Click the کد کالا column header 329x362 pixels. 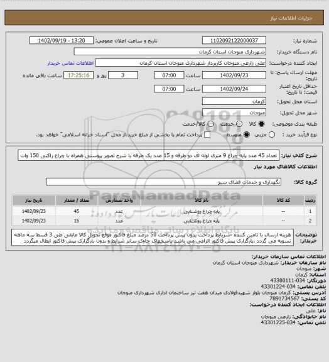pos(283,200)
